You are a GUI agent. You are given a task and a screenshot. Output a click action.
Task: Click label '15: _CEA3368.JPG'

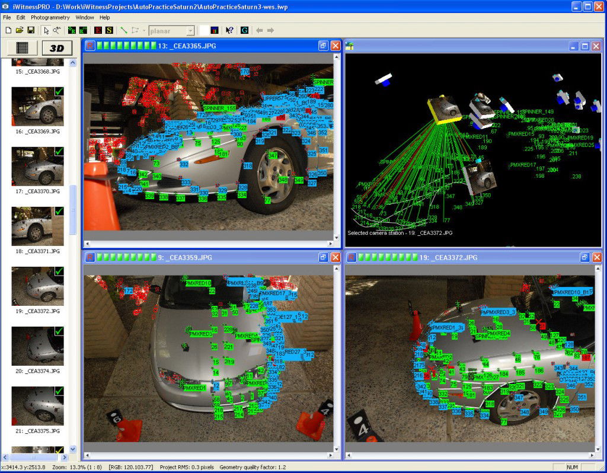pyautogui.click(x=37, y=72)
